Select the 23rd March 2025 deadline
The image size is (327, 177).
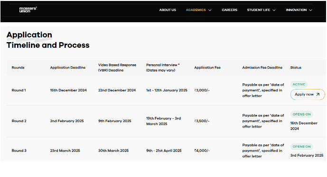coord(65,150)
